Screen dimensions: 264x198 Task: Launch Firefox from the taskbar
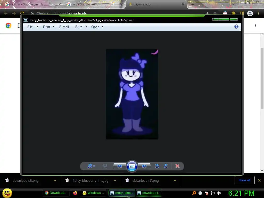coord(75,193)
